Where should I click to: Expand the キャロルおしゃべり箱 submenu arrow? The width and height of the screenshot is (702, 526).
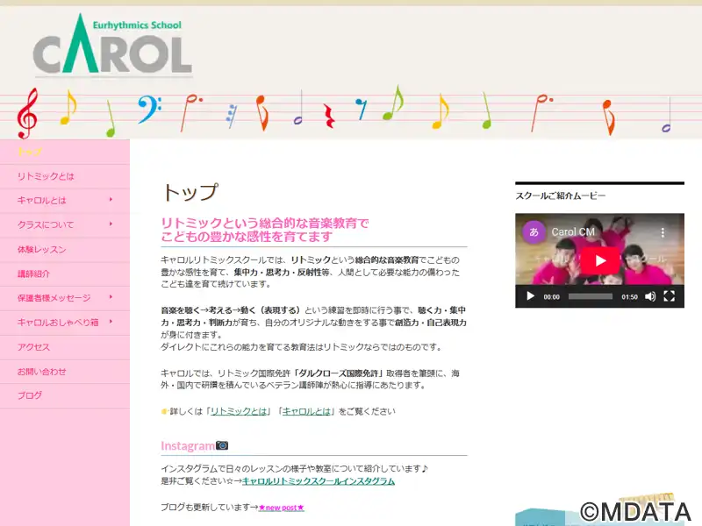(x=111, y=322)
